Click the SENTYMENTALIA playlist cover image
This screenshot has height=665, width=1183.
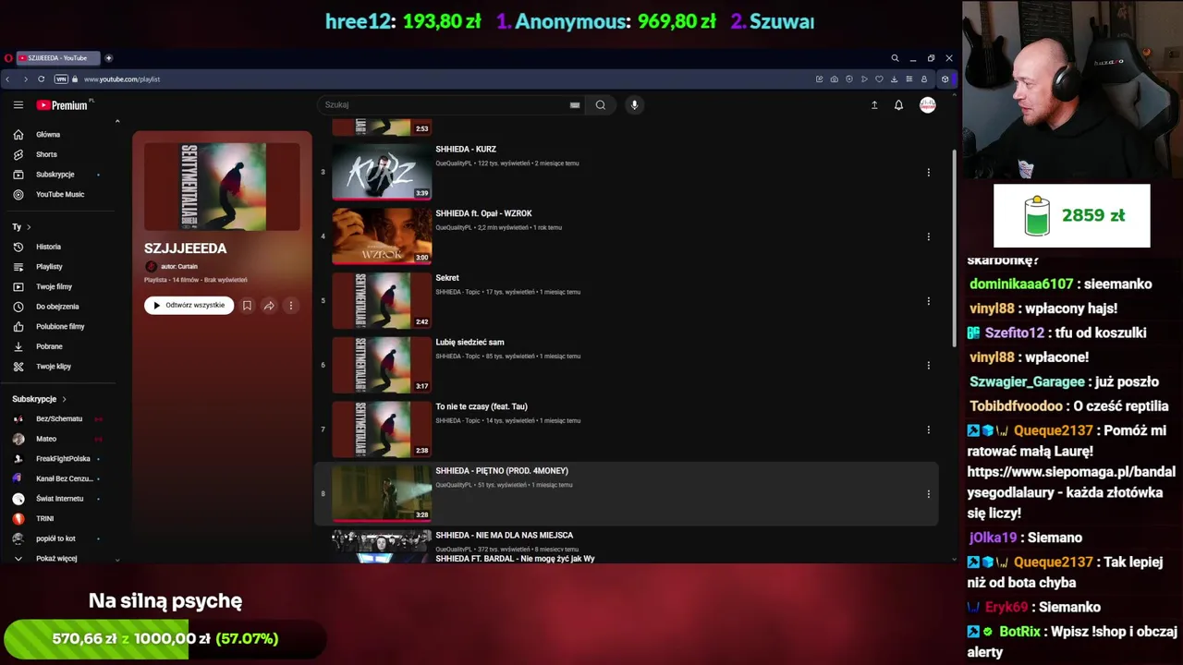pos(222,187)
